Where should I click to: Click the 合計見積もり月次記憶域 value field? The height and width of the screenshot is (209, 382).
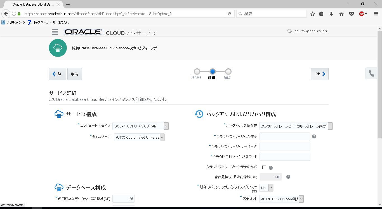tap(270, 177)
